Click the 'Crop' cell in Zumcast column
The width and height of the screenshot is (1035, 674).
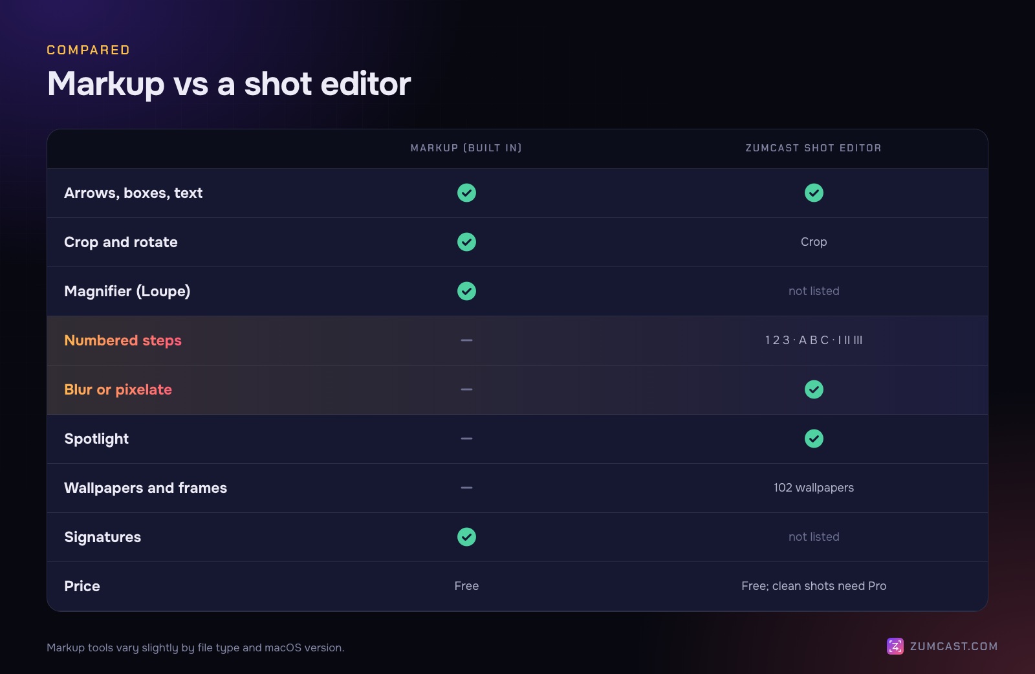pos(814,242)
